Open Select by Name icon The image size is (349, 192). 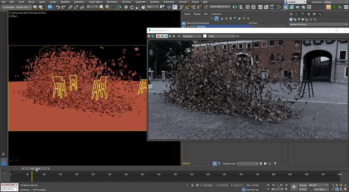(107, 7)
